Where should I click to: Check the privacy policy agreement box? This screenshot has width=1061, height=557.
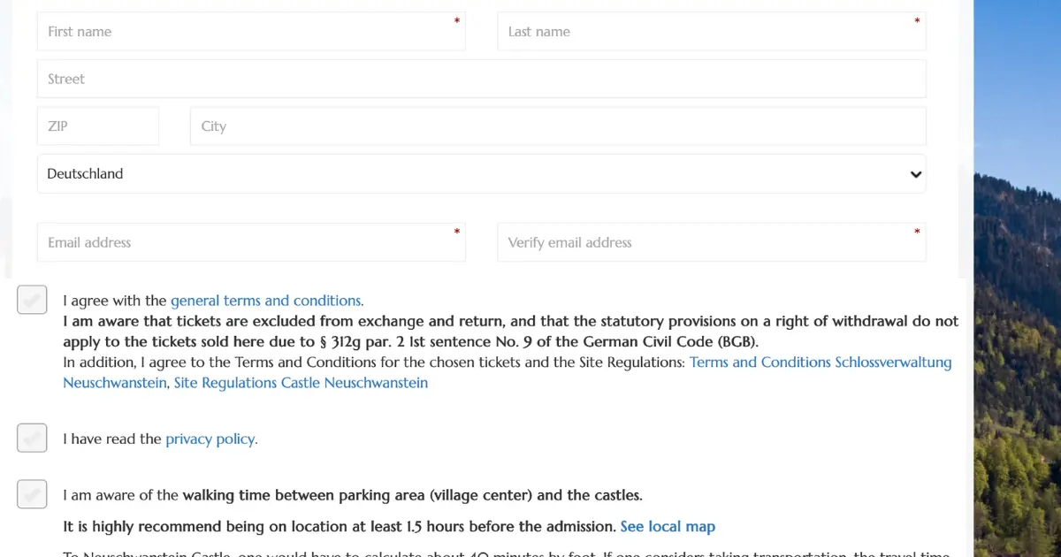(32, 438)
